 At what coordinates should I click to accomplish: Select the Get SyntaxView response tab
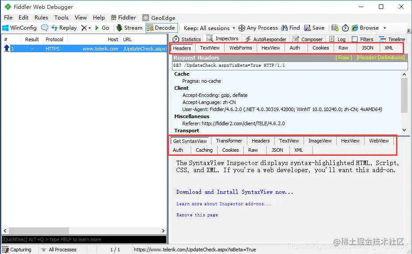pyautogui.click(x=190, y=141)
